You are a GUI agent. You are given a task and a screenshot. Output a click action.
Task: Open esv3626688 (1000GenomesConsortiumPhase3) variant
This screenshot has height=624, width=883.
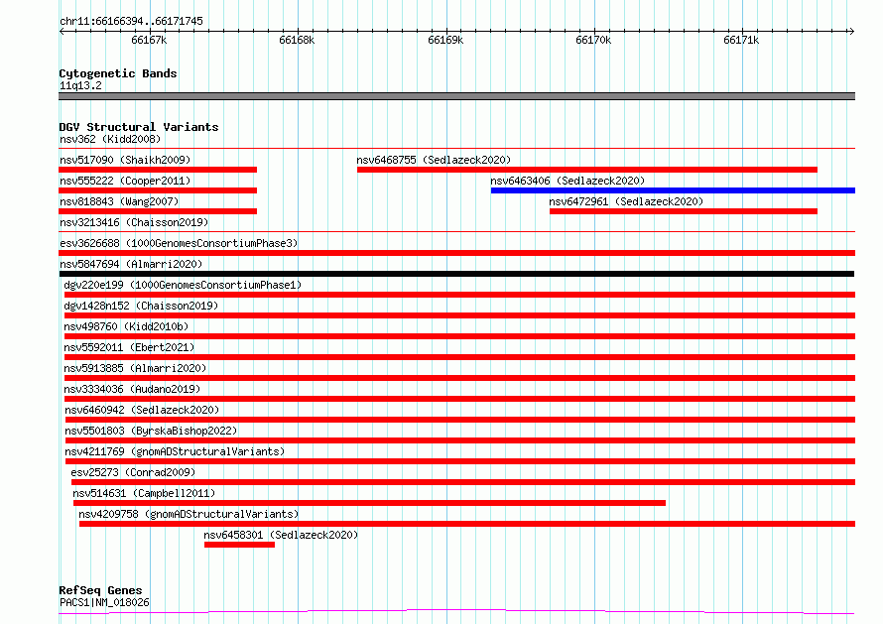click(x=179, y=243)
